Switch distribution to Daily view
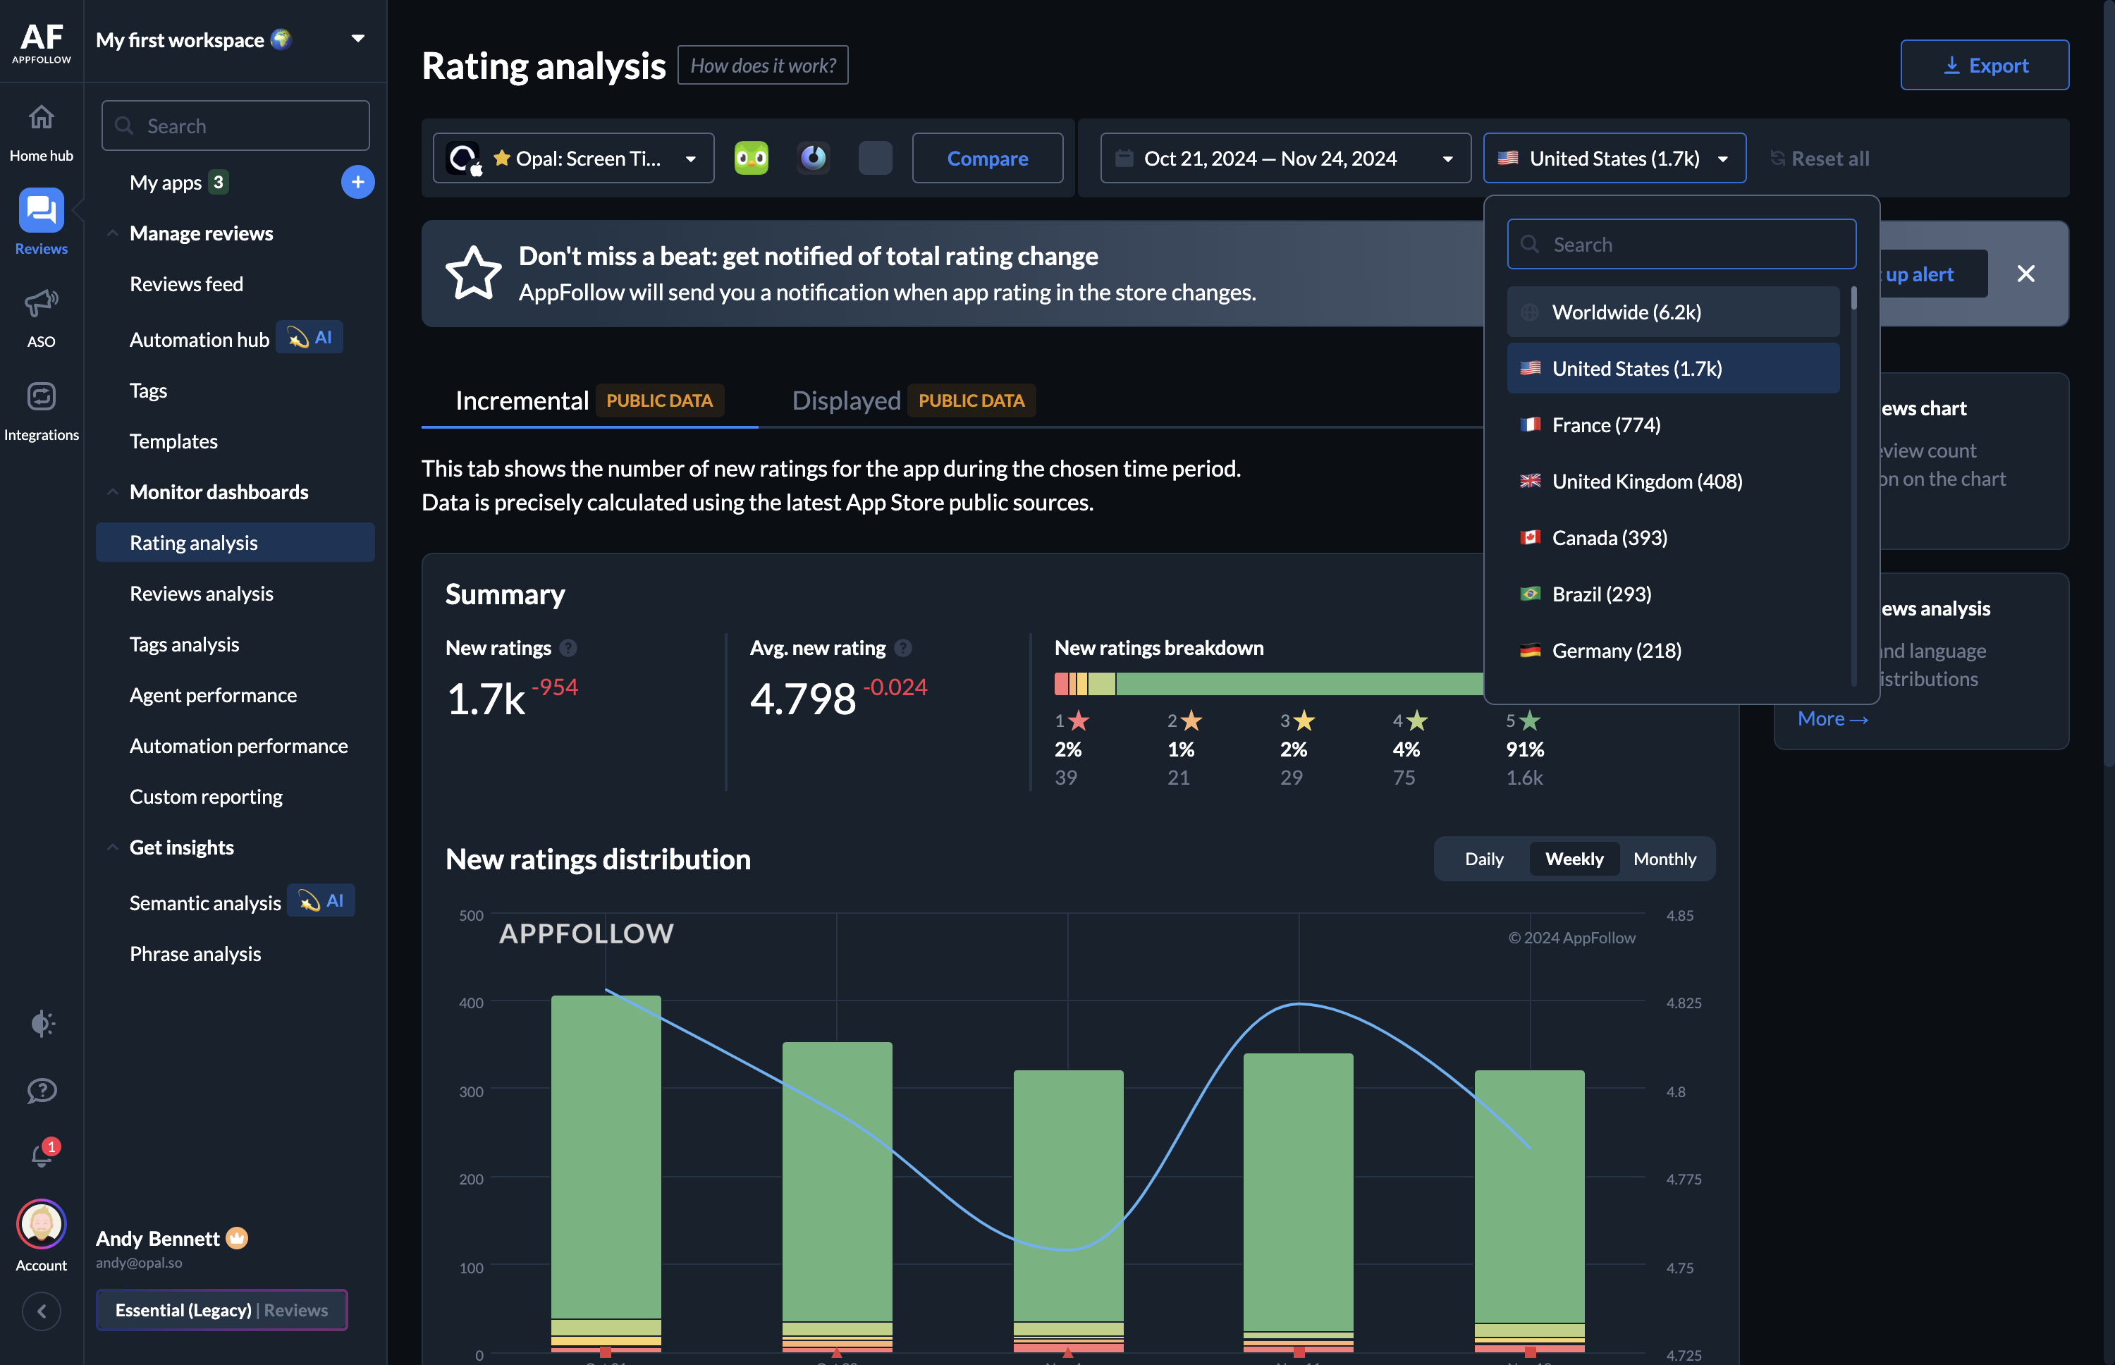 [x=1483, y=859]
